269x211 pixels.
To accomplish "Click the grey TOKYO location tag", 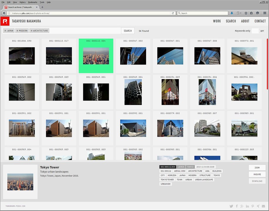I will tap(190, 167).
